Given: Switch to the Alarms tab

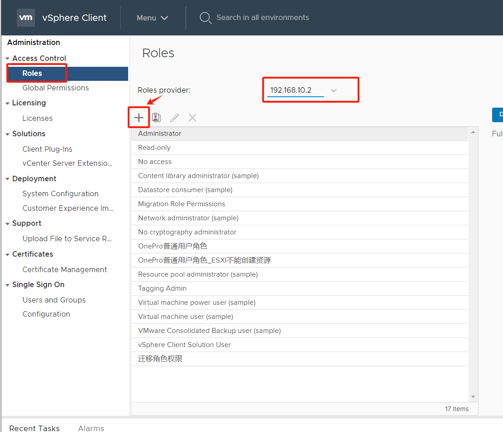Looking at the screenshot, I should pos(91,428).
